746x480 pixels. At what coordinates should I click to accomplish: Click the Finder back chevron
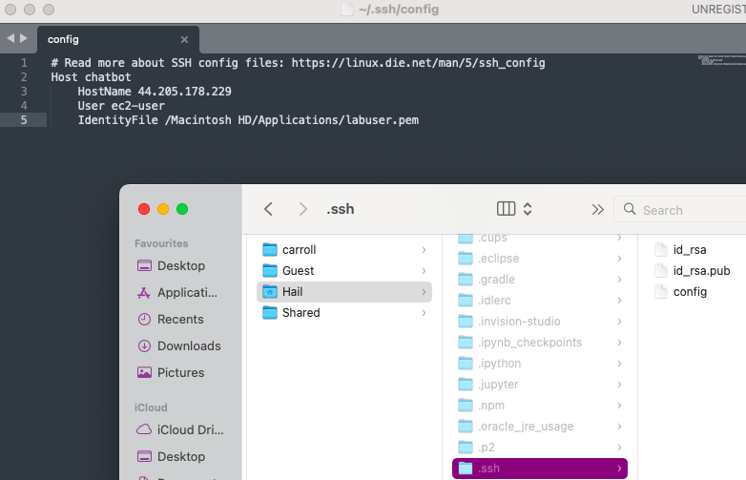tap(269, 209)
